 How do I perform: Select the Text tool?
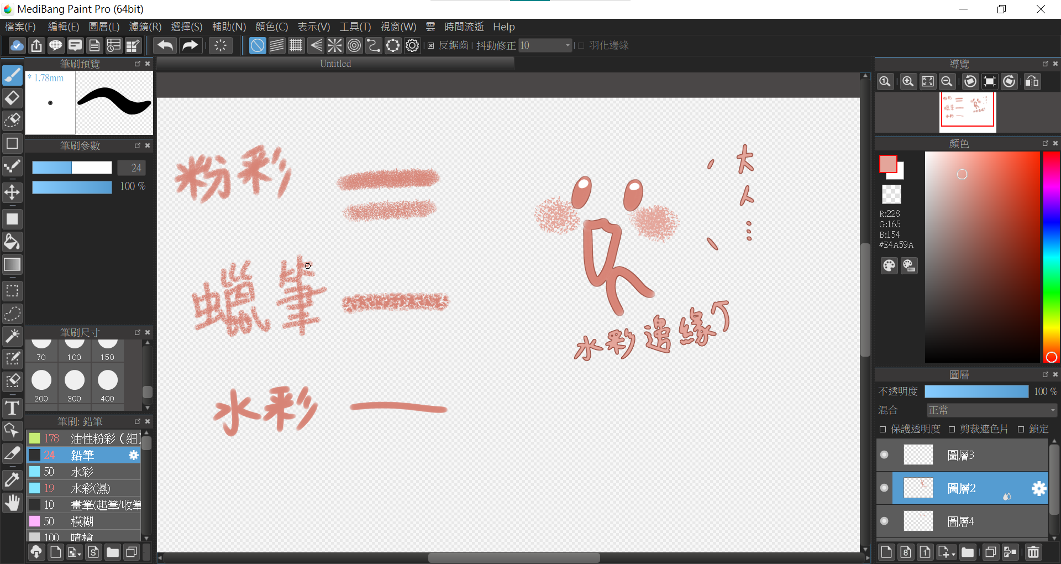(x=12, y=409)
